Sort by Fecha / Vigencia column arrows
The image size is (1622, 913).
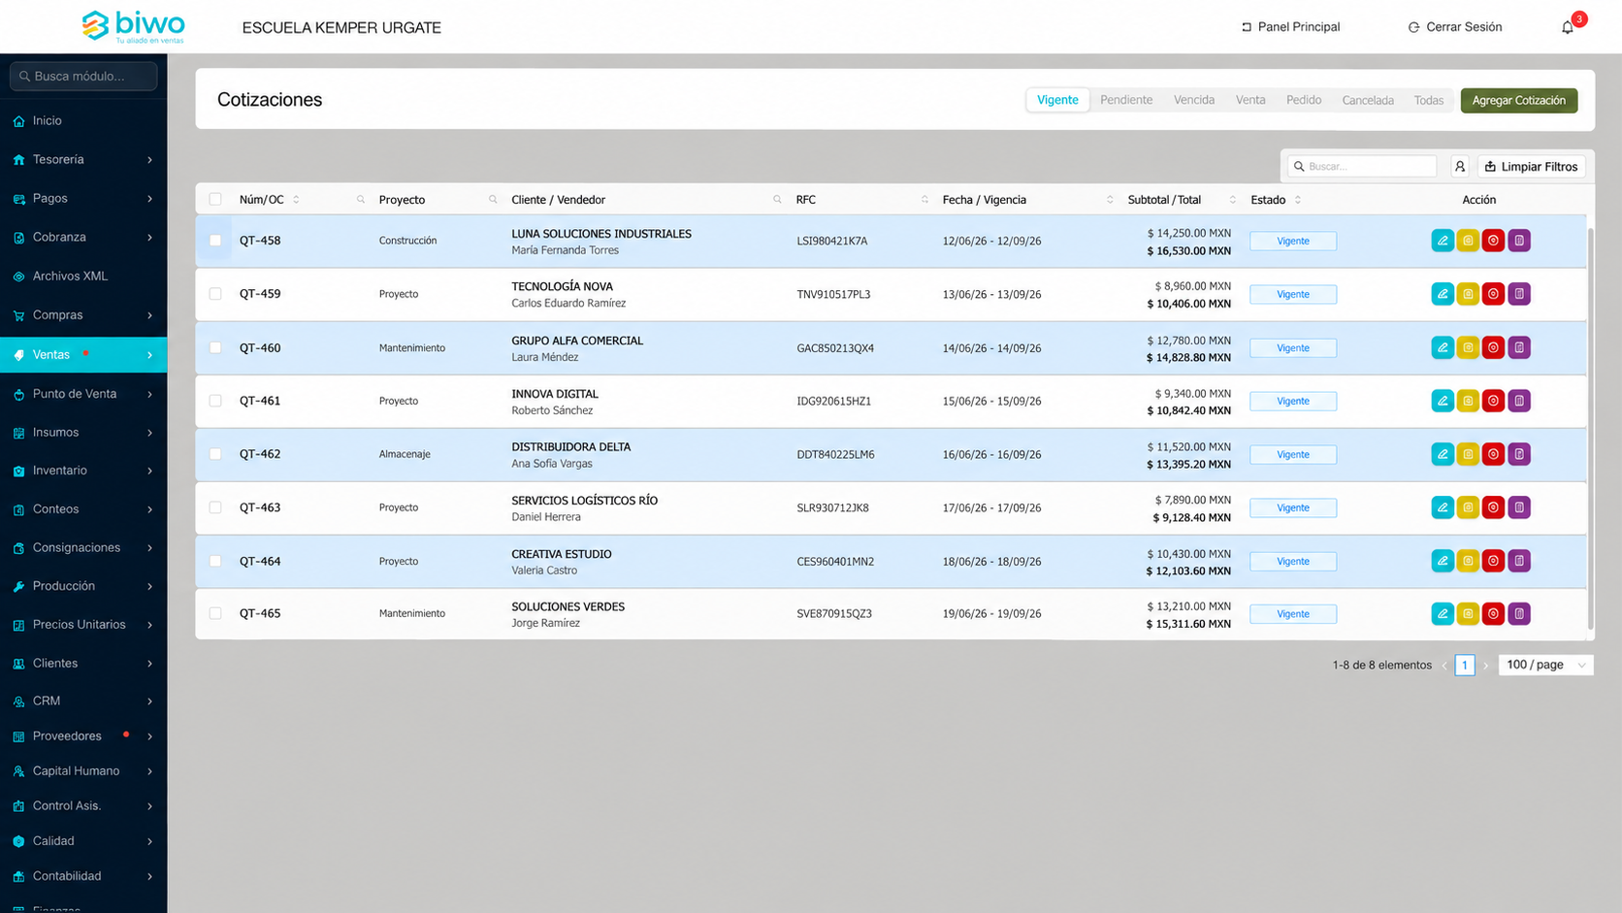click(x=1110, y=200)
